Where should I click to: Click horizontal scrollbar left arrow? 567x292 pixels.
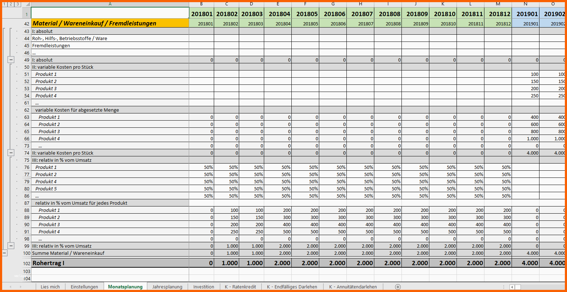(512, 287)
